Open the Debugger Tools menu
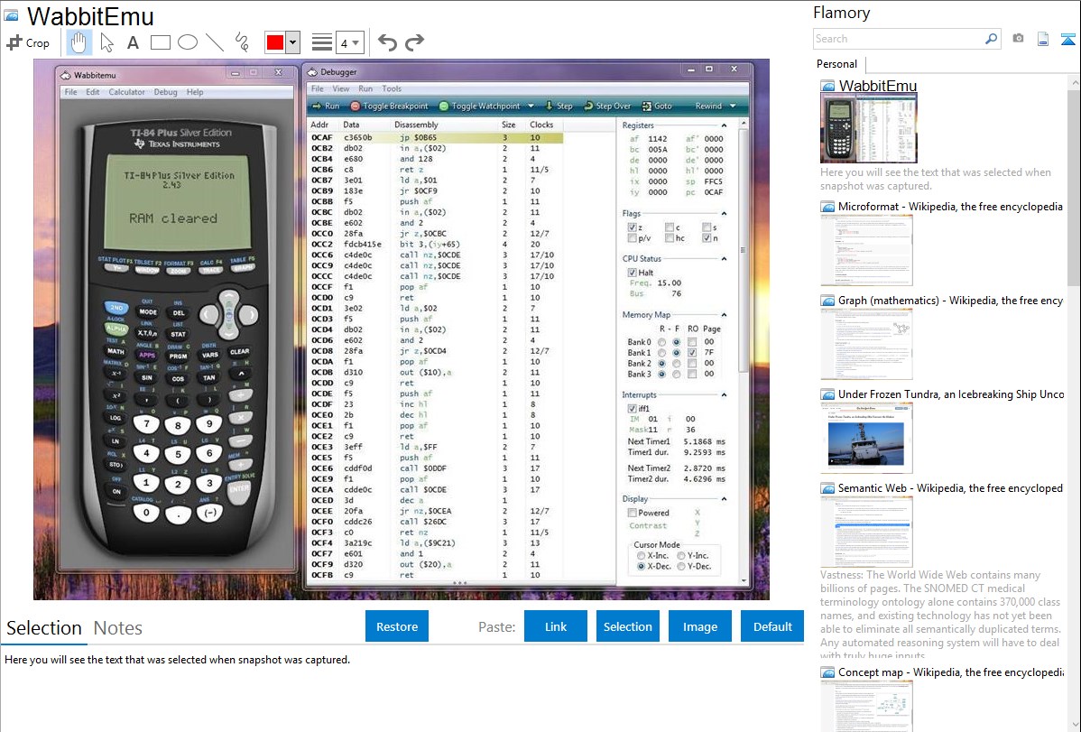Viewport: 1081px width, 732px height. (x=392, y=89)
